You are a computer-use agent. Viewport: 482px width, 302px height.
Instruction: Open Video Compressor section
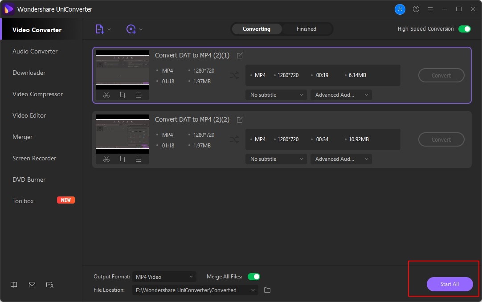(x=41, y=94)
